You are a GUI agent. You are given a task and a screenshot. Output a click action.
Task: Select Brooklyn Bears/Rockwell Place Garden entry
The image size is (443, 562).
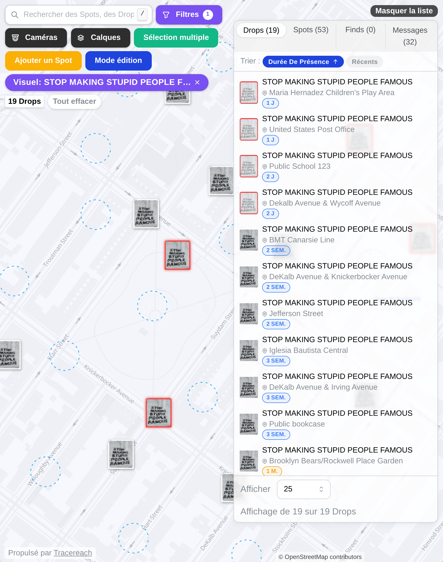(x=336, y=460)
